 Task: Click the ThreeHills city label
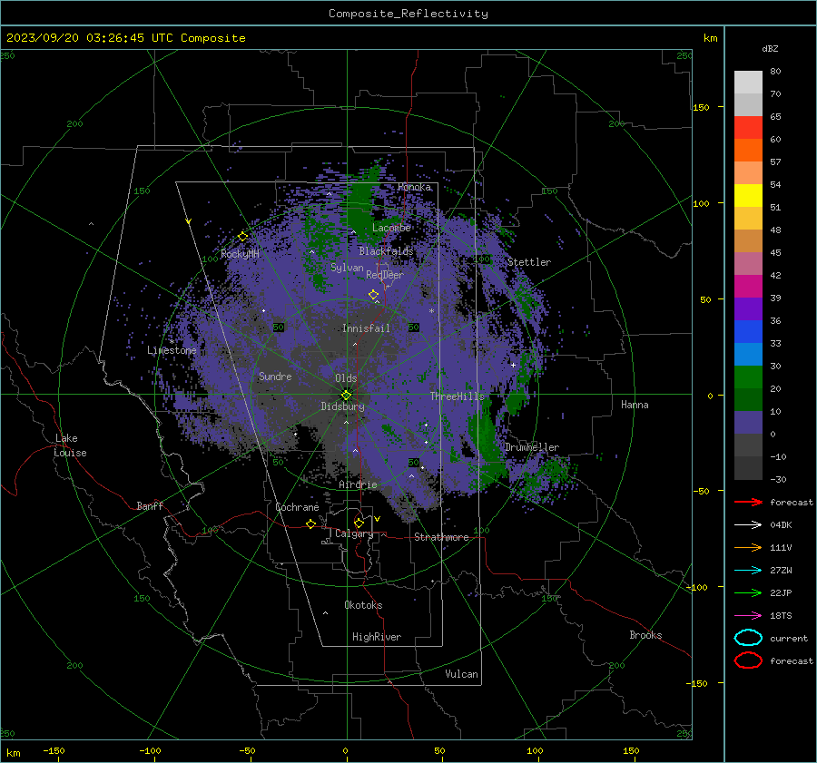coord(457,396)
